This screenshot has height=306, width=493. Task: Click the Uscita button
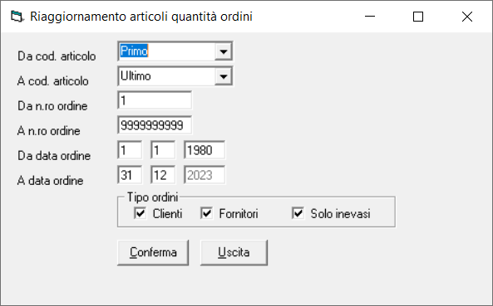pyautogui.click(x=234, y=253)
